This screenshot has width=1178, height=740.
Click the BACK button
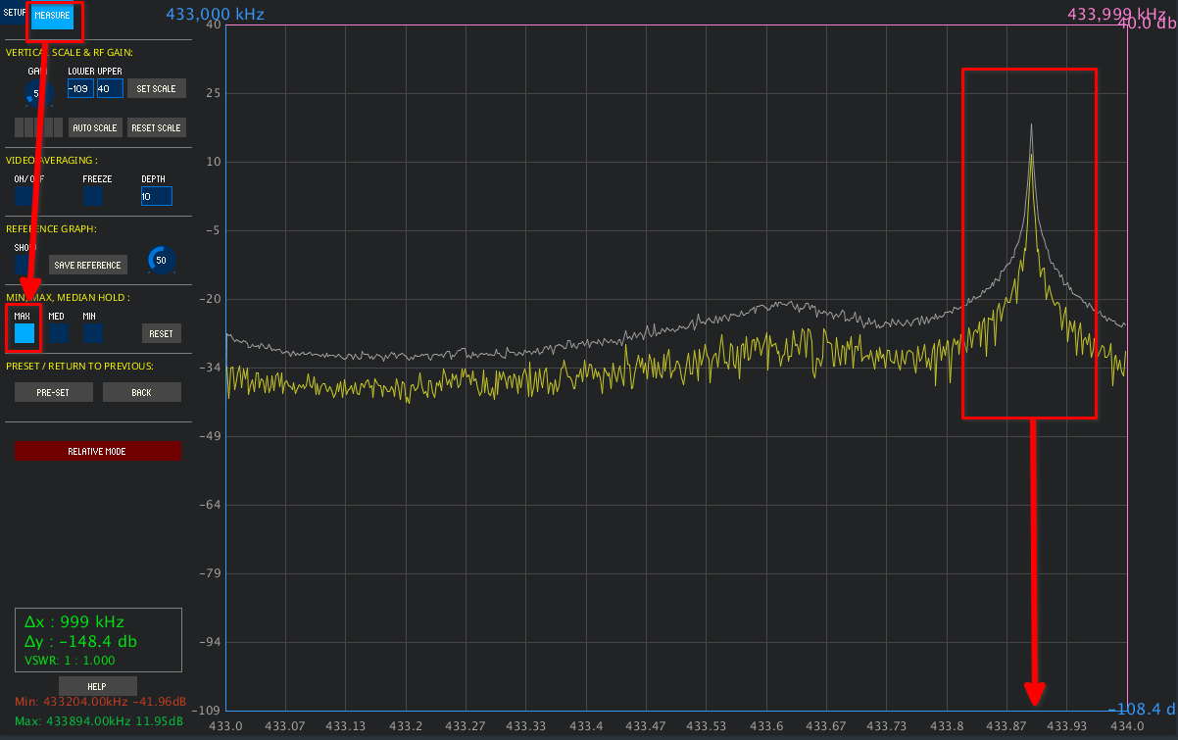tap(142, 392)
